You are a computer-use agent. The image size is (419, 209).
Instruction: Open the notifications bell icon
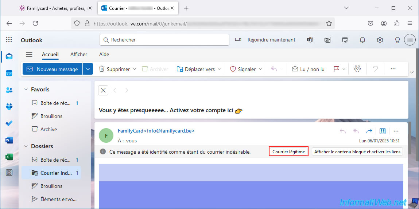[362, 40]
